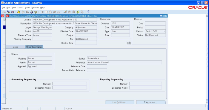Click the Translations globe toolbar icon
Image resolution: width=209 pixels, height=110 pixels.
[x=74, y=12]
